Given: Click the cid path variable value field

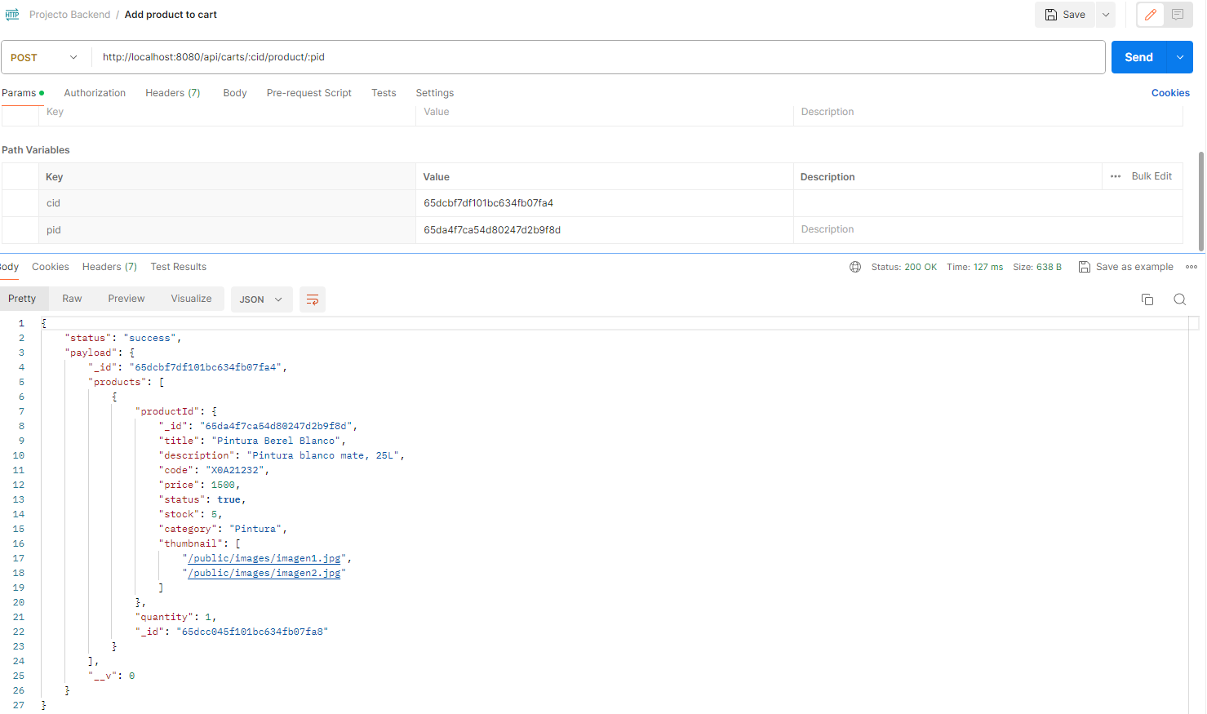Looking at the screenshot, I should [x=571, y=202].
